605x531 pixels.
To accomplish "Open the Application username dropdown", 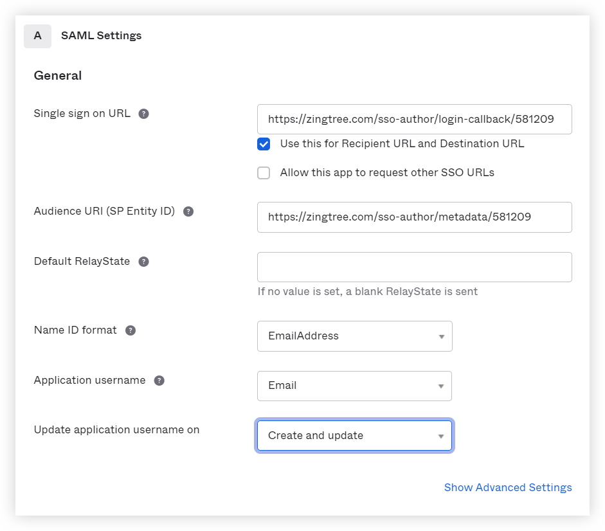I will (x=354, y=386).
